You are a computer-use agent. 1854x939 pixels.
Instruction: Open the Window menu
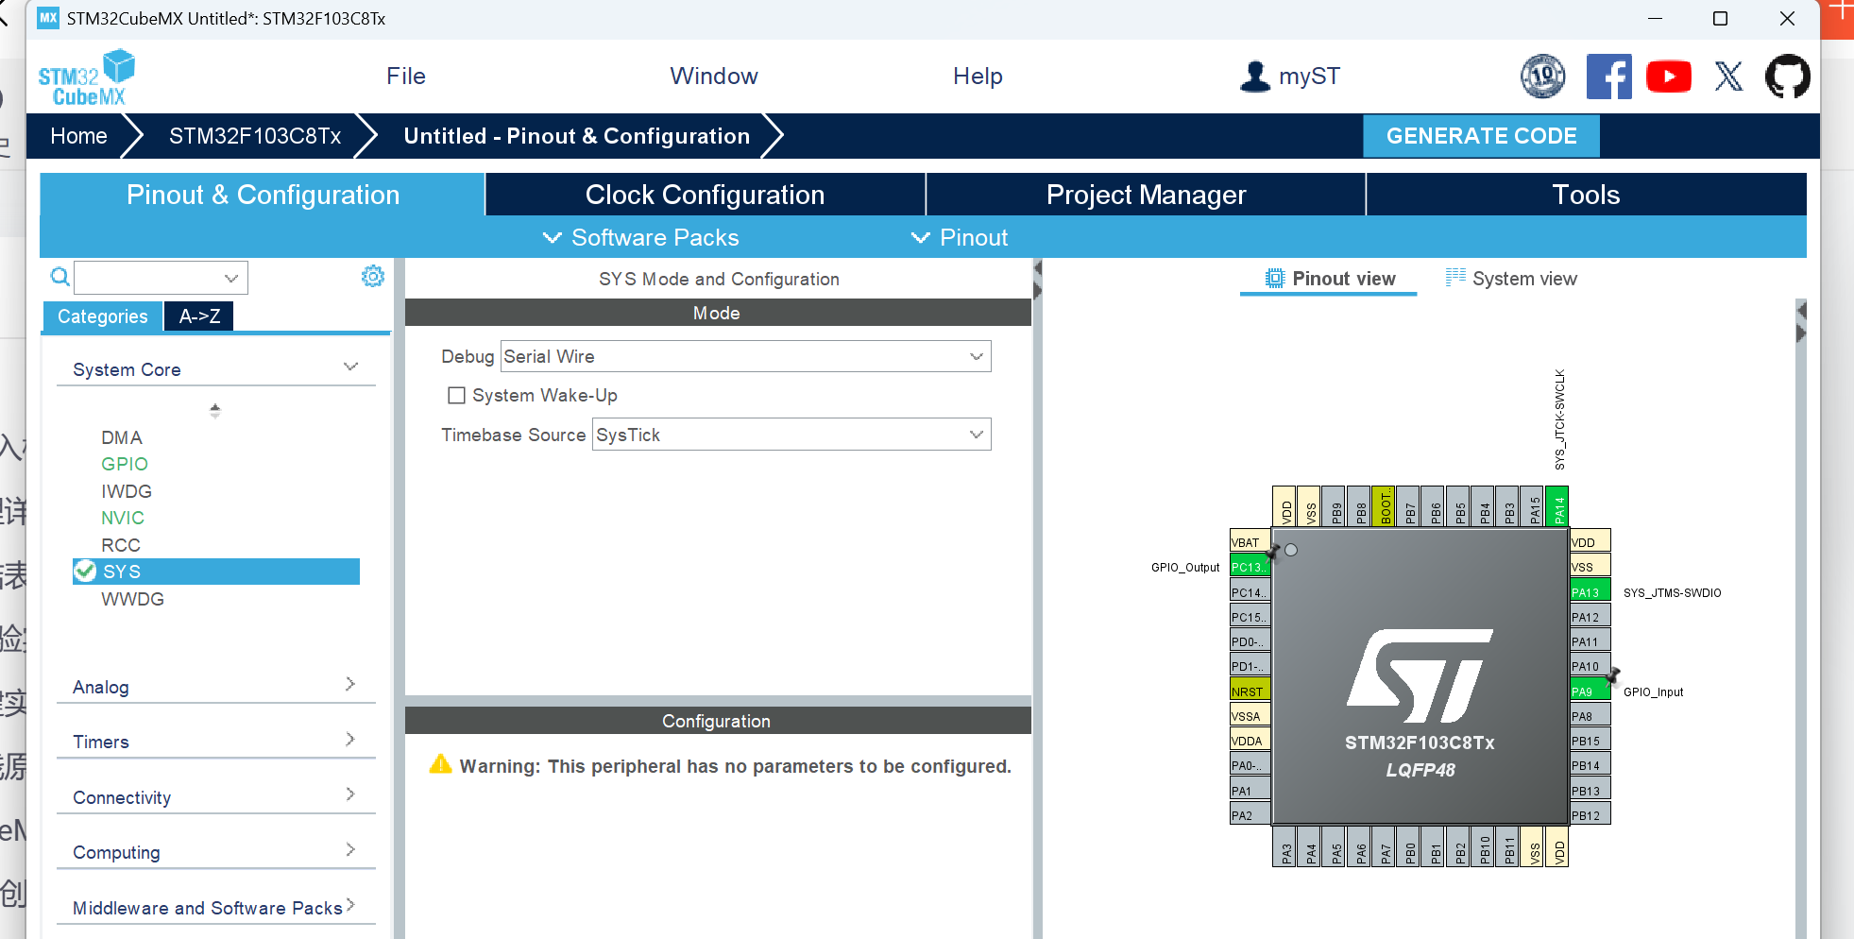714,77
